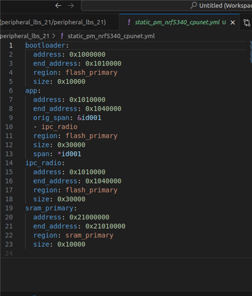Click the breadcrumb YAML file icon
Image resolution: width=252 pixels, height=296 pixels.
click(x=62, y=36)
